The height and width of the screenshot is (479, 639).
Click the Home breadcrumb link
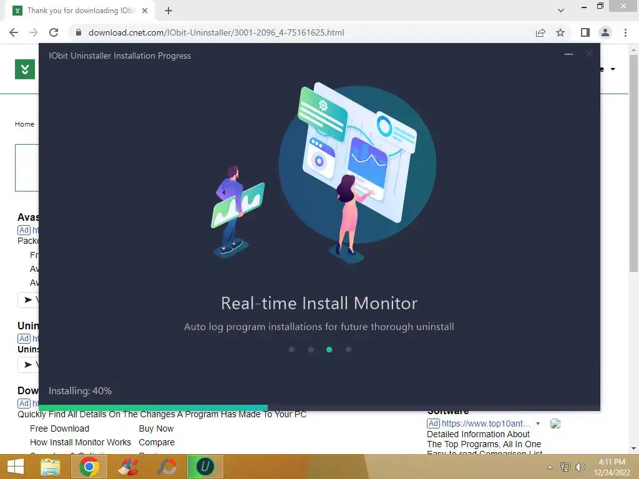24,124
